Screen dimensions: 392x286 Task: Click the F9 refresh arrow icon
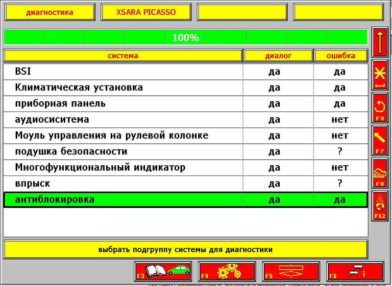click(x=379, y=109)
